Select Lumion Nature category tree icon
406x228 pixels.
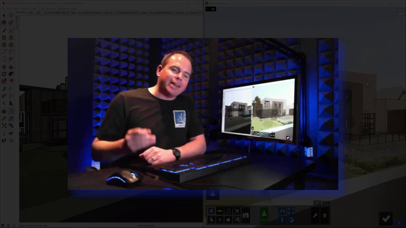pyautogui.click(x=211, y=211)
